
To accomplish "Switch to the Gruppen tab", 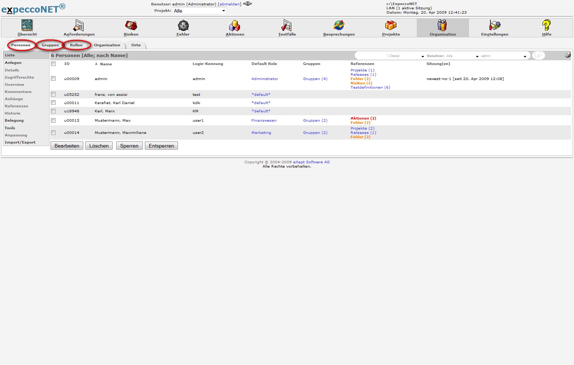I will point(50,45).
